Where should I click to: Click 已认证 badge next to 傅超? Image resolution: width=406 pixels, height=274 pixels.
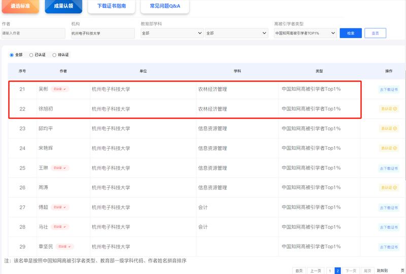tap(60, 207)
